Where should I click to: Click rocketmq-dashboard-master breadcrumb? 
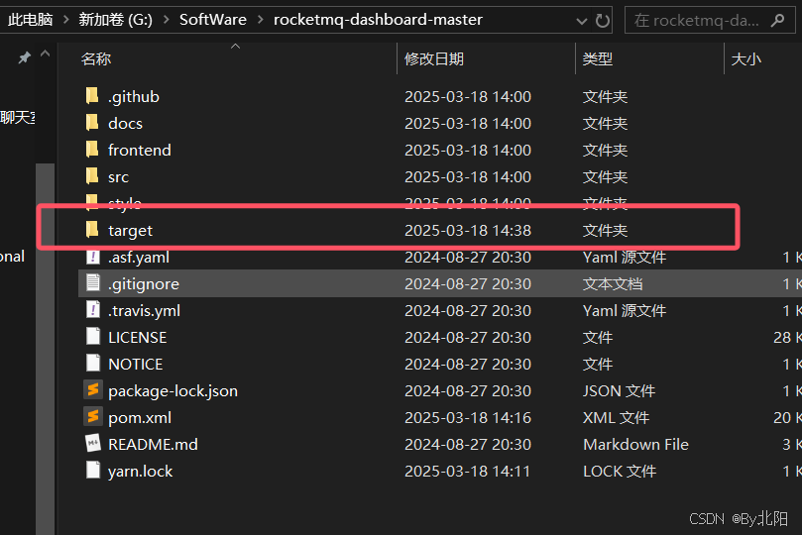(x=378, y=20)
